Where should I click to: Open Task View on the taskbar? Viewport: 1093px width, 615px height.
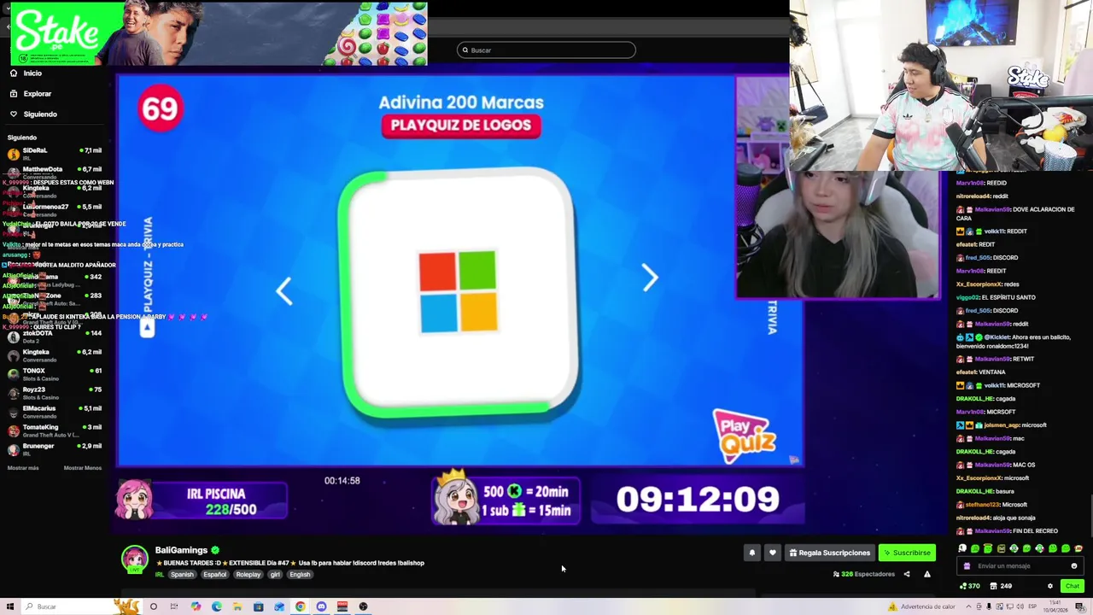pyautogui.click(x=174, y=606)
